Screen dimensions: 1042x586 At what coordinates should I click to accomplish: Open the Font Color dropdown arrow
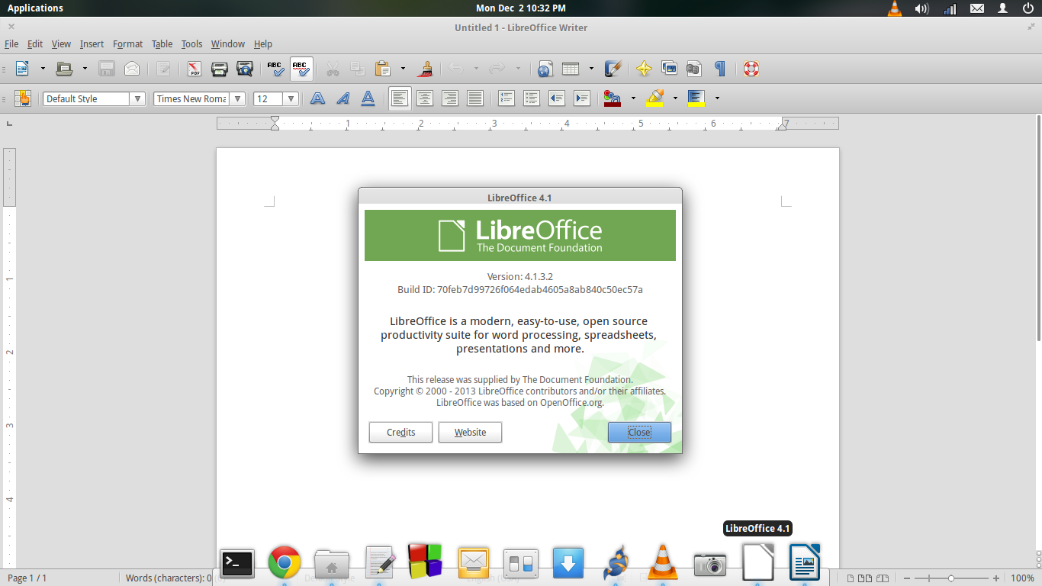click(633, 98)
